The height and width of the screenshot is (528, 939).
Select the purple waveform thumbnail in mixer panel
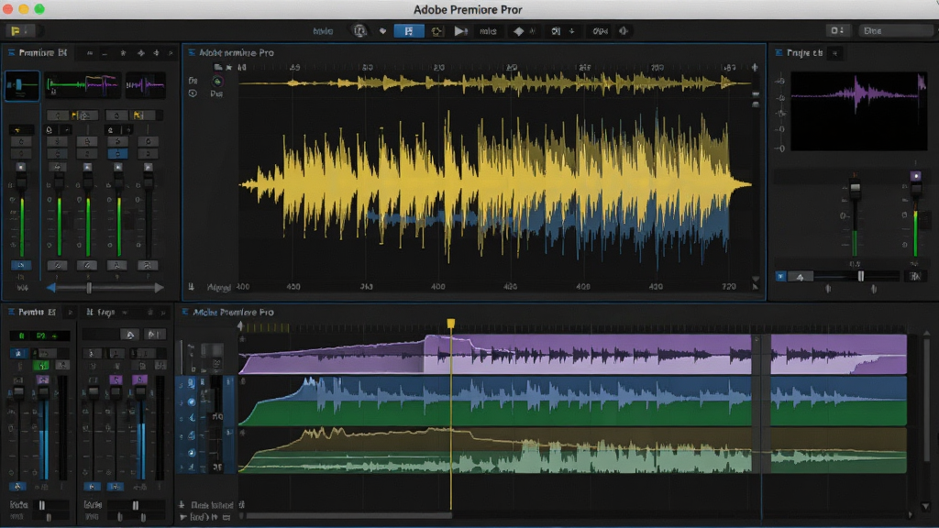(x=145, y=85)
